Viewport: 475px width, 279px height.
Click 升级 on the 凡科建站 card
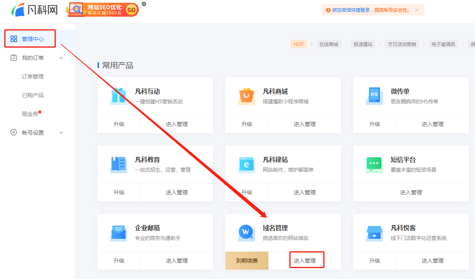pyautogui.click(x=247, y=192)
